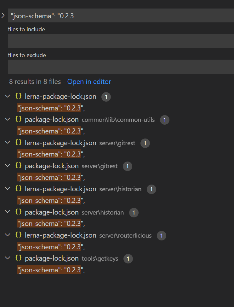Open match under getkeys package-lock.json
The image size is (234, 307).
(51, 270)
